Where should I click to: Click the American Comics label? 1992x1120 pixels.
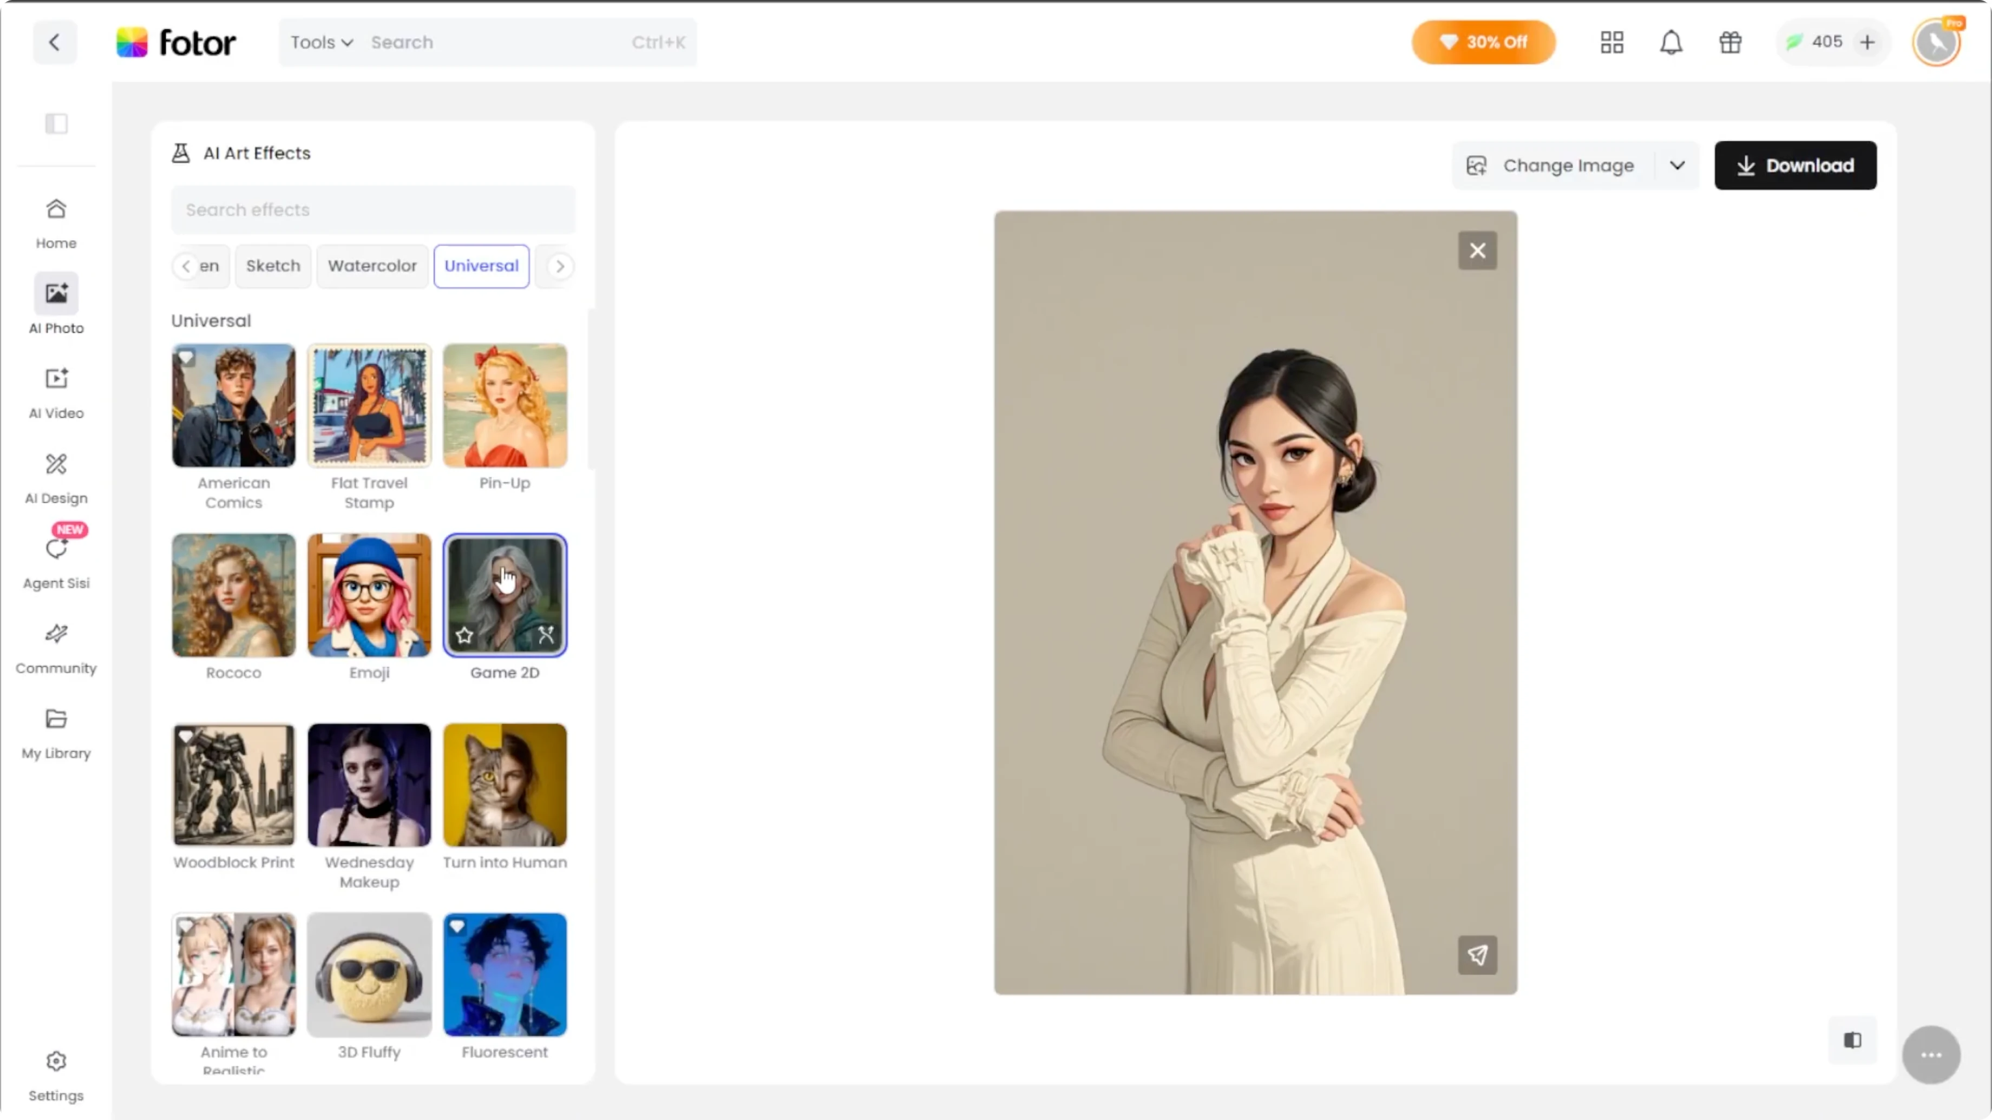(x=233, y=492)
